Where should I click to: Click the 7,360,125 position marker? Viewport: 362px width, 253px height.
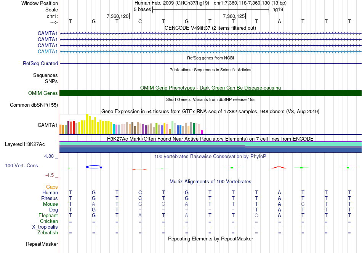(234, 16)
